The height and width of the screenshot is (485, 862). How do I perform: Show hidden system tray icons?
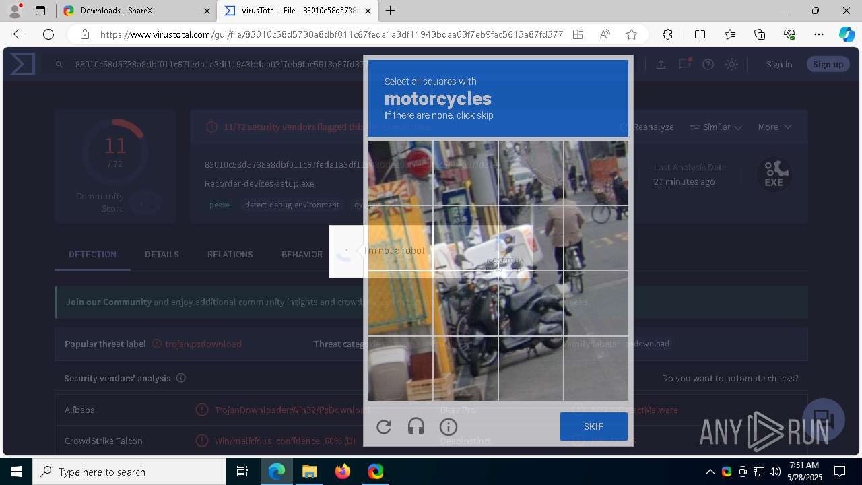tap(710, 472)
